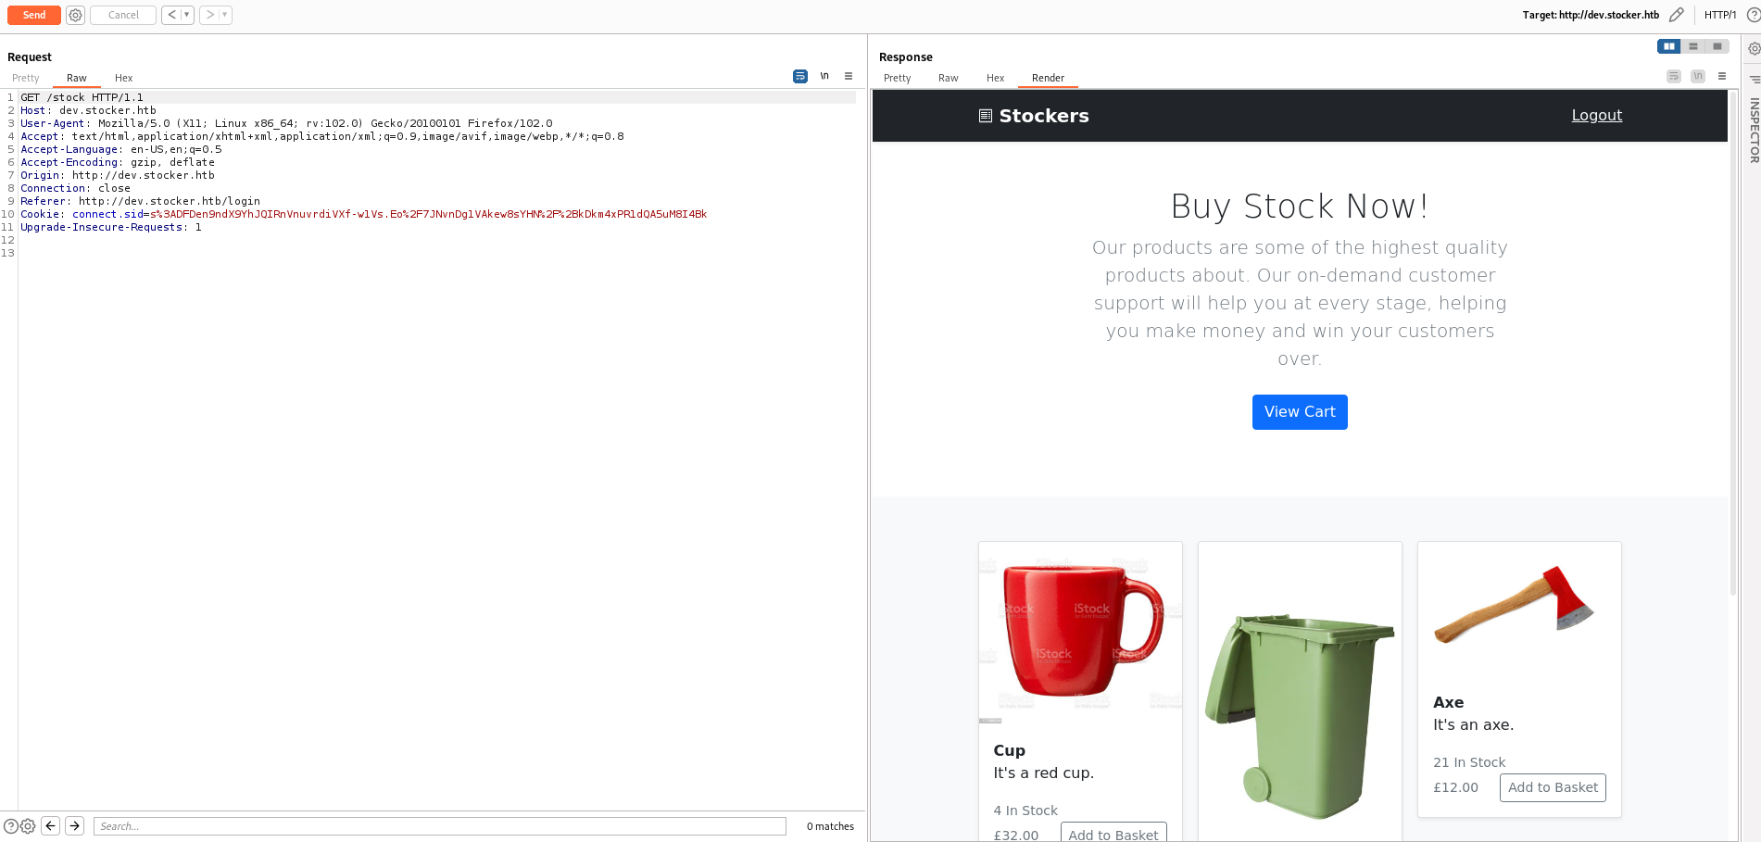Click the Stockers brand logo
The image size is (1761, 842).
point(1034,116)
